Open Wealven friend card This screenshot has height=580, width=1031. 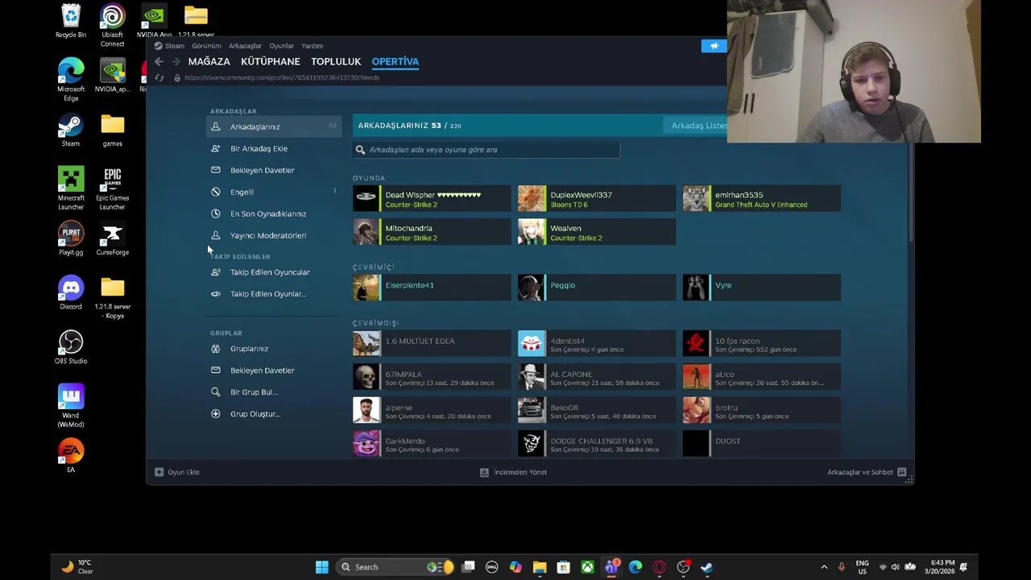coord(597,233)
